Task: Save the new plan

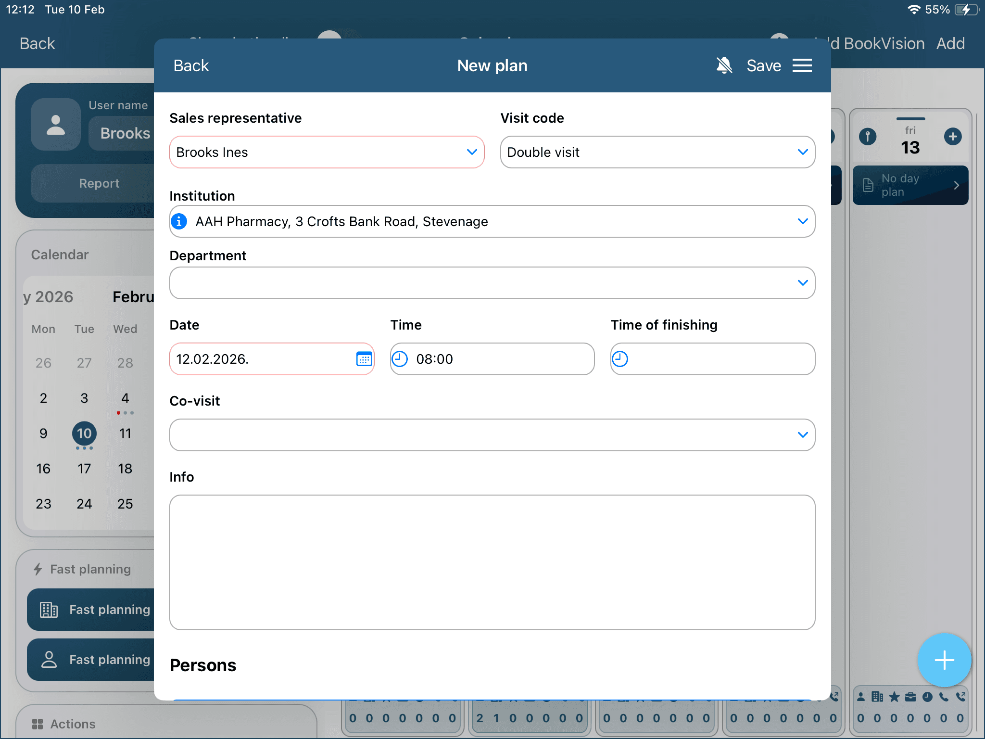Action: coord(763,65)
